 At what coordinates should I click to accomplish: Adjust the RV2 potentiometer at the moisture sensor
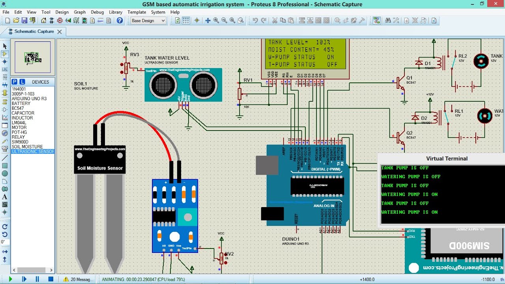221,258
